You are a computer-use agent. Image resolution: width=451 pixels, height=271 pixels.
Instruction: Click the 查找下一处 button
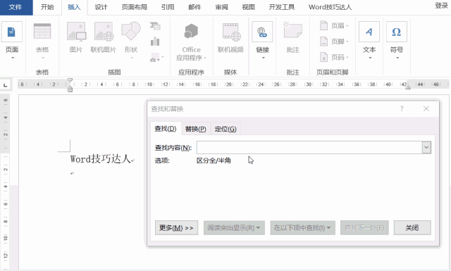[364, 228]
